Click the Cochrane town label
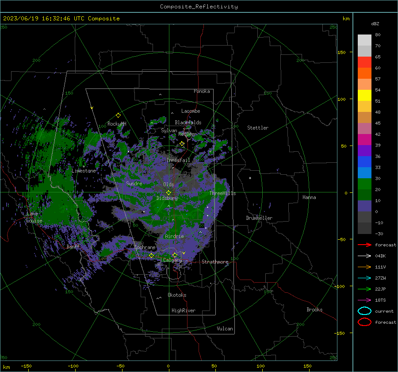 (145, 247)
